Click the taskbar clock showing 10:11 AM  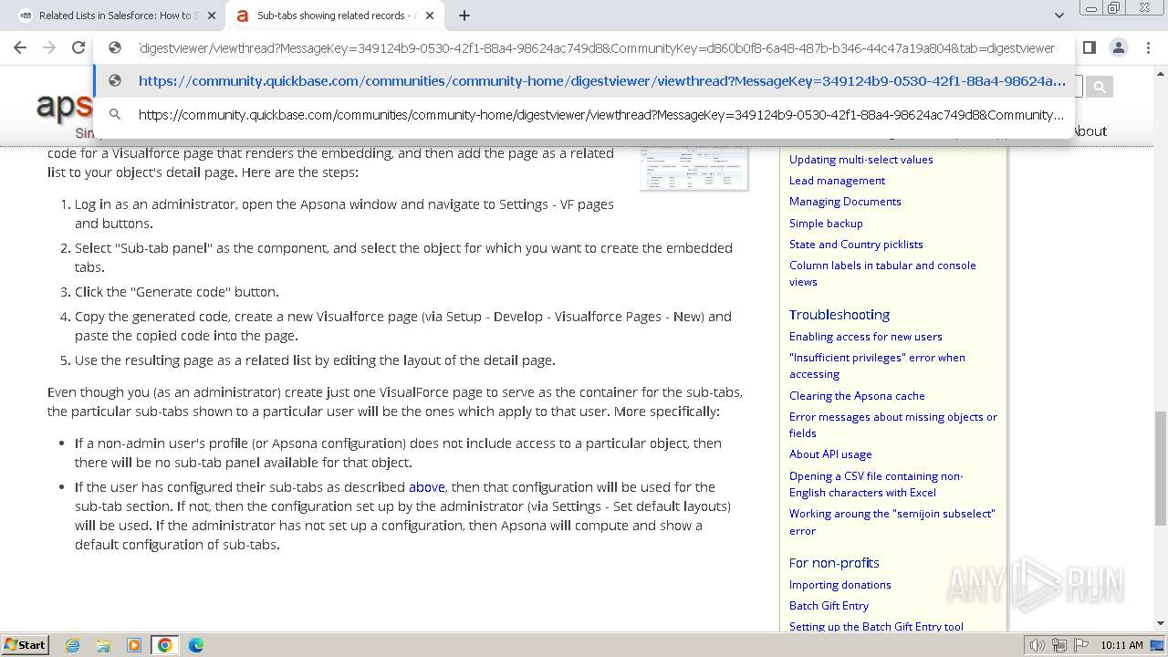(x=1121, y=645)
